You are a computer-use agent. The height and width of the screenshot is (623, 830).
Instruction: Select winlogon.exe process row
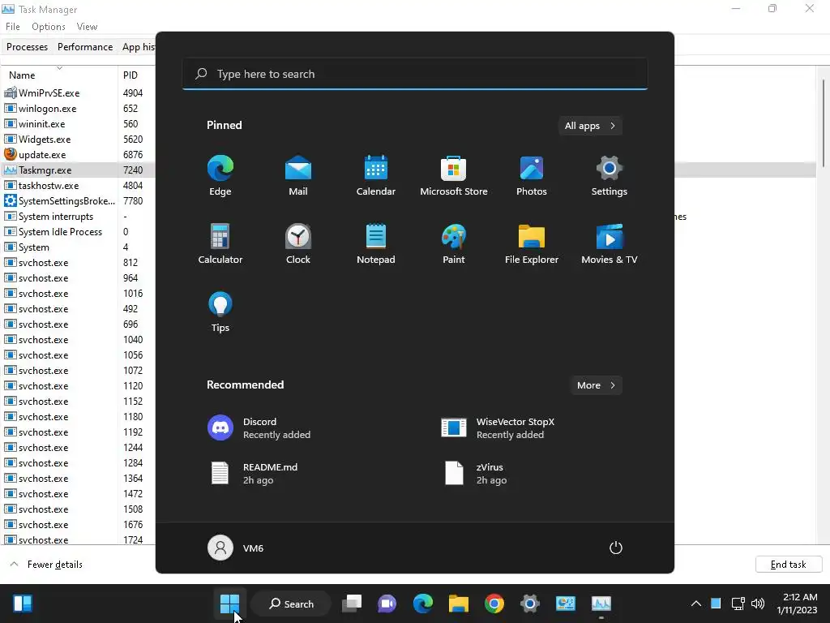79,108
